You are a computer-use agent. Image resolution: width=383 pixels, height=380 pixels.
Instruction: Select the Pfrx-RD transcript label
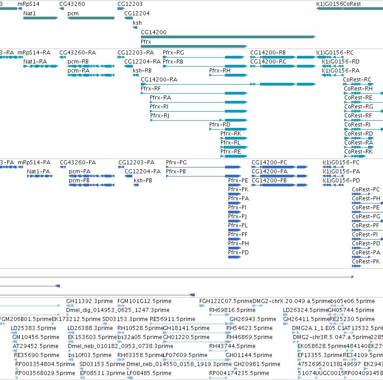tap(220, 125)
